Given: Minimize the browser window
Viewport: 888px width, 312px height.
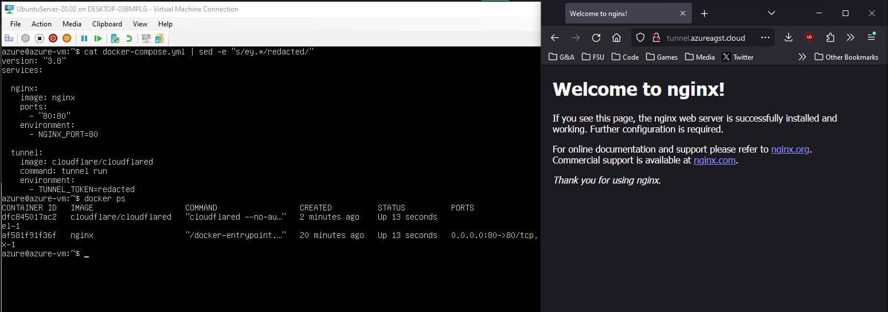Looking at the screenshot, I should pos(819,13).
